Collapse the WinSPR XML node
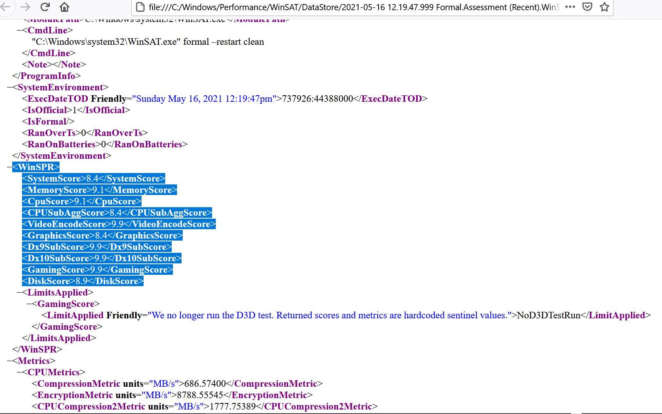 pos(9,167)
